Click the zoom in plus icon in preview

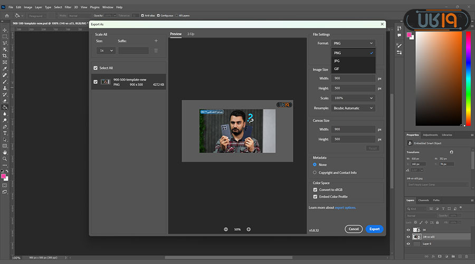click(249, 229)
